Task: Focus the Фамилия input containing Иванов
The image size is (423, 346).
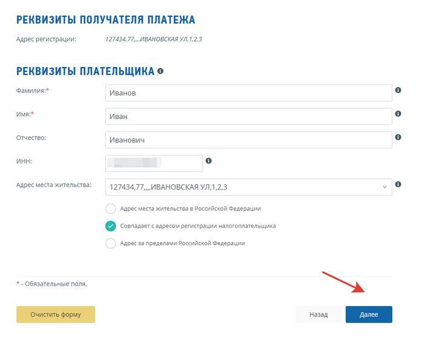Action: point(248,93)
